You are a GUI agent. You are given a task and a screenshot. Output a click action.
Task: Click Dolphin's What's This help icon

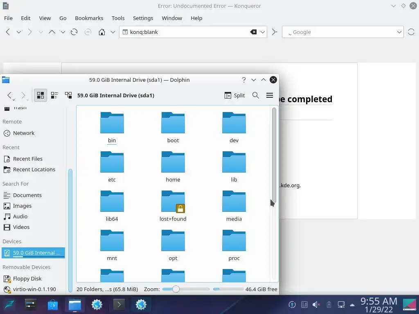[244, 80]
